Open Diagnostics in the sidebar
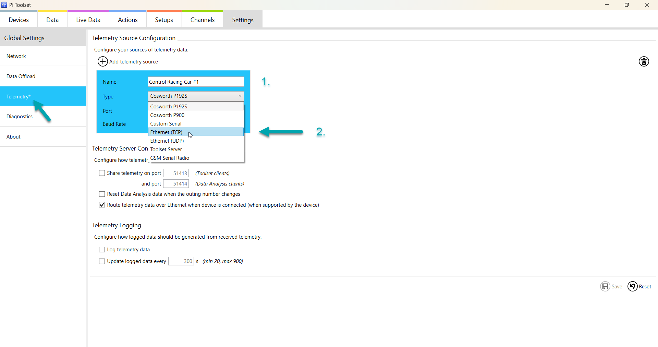The height and width of the screenshot is (347, 658). (x=43, y=117)
